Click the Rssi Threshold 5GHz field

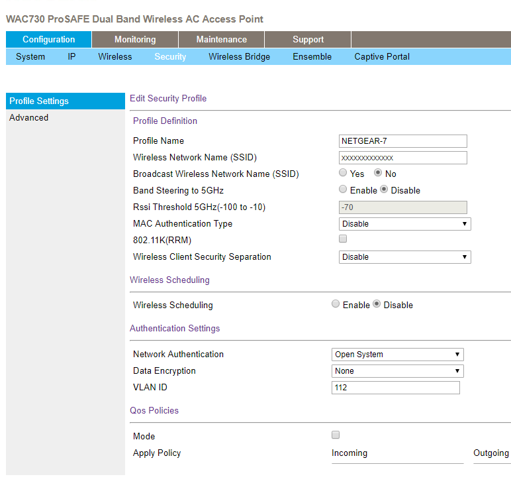403,207
